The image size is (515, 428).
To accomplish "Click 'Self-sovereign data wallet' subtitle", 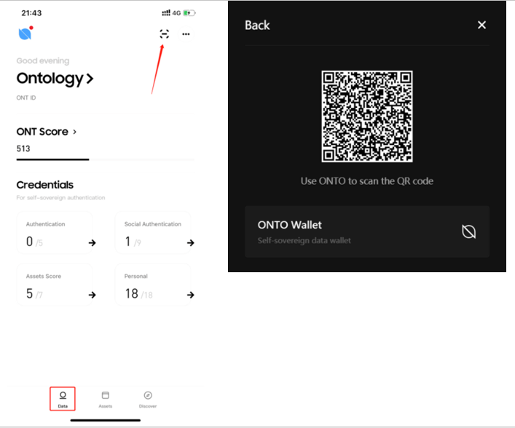I will pyautogui.click(x=304, y=241).
